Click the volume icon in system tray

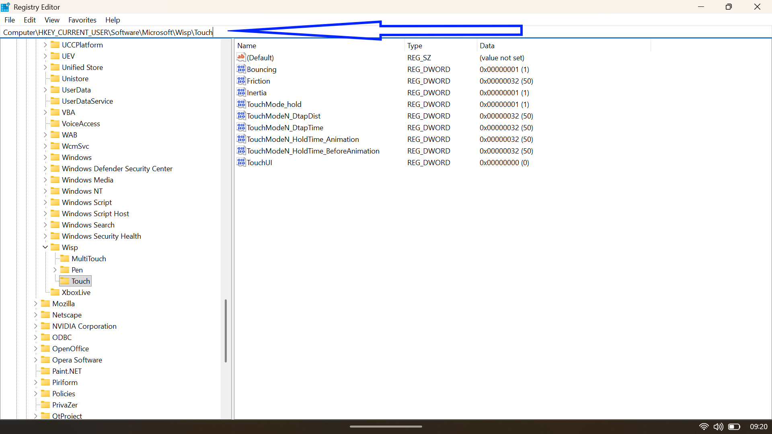719,427
